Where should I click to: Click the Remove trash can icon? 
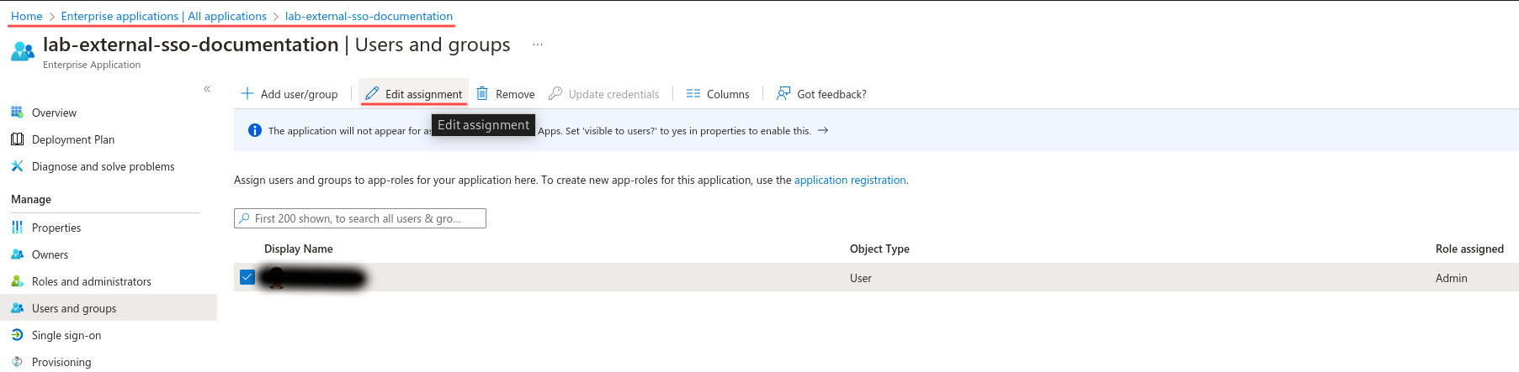pyautogui.click(x=482, y=93)
